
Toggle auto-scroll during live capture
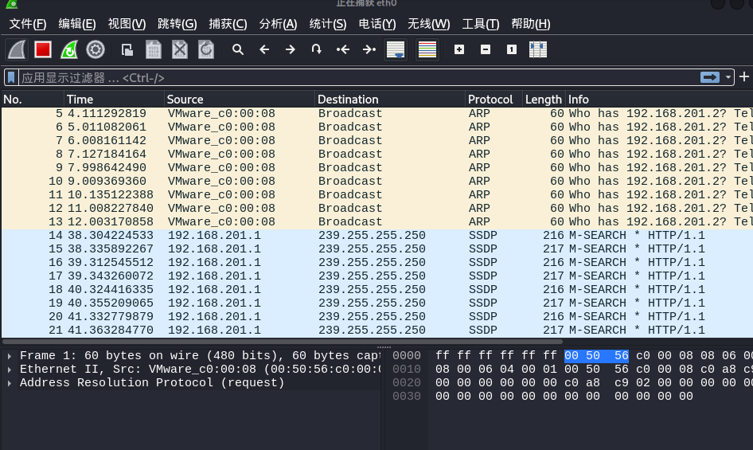(x=395, y=49)
